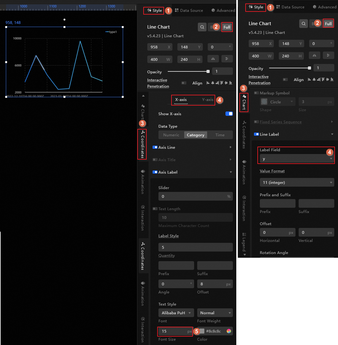Image resolution: width=338 pixels, height=345 pixels.
Task: Enable the Text Length checkbox
Action: 155,209
